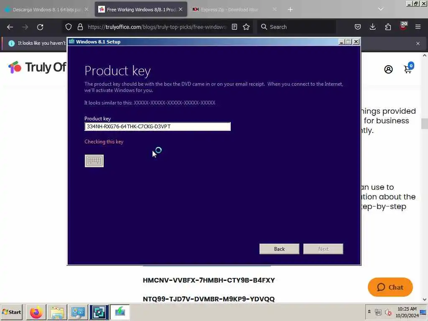Viewport: 428px width, 321px height.
Task: Go back with Firefox back arrow
Action: click(10, 27)
